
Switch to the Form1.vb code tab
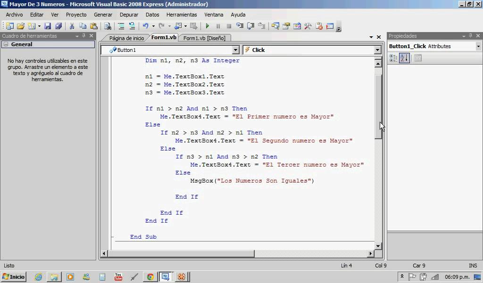[164, 37]
